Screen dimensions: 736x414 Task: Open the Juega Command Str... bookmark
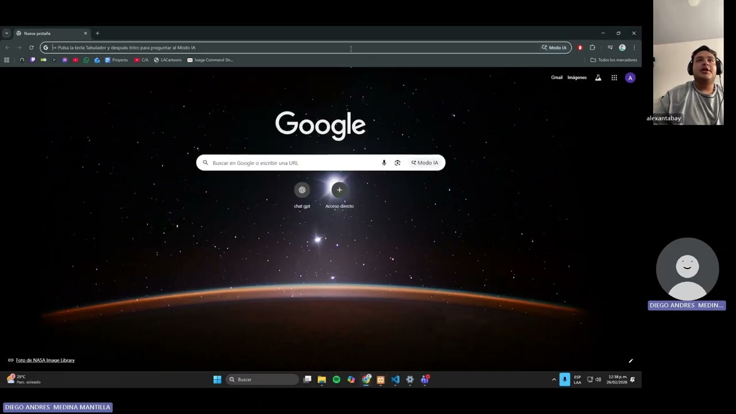pyautogui.click(x=210, y=60)
